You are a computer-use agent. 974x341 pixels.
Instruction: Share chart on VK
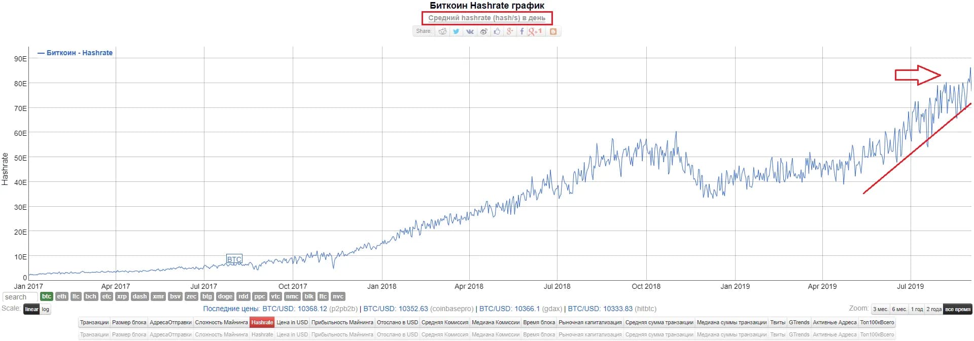tap(470, 31)
